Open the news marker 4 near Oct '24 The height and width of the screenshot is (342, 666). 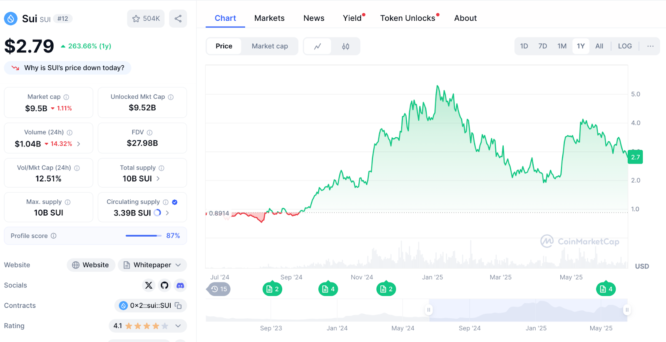328,289
